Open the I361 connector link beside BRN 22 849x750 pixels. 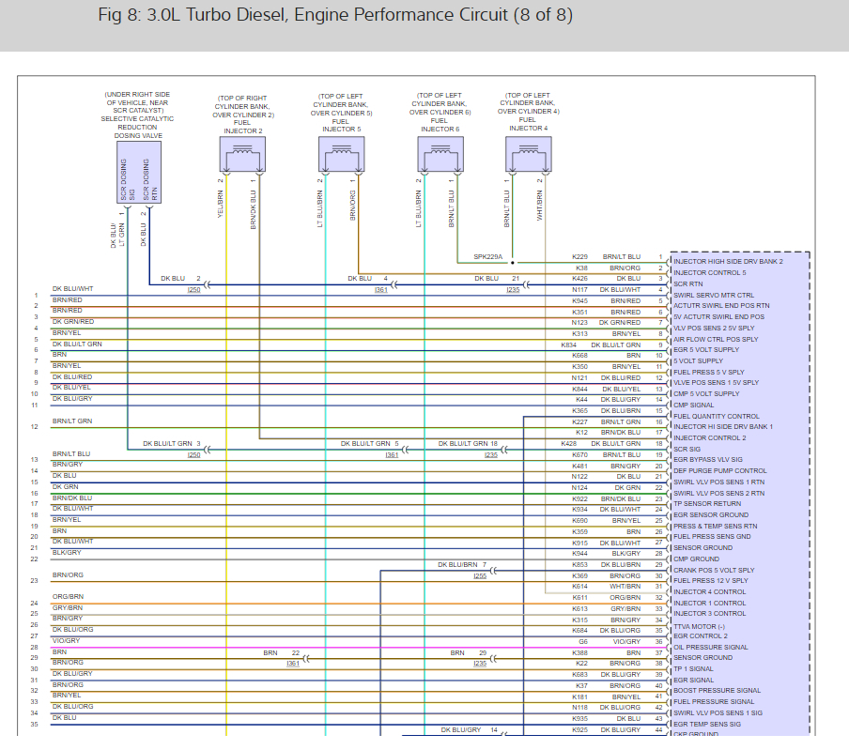[293, 664]
